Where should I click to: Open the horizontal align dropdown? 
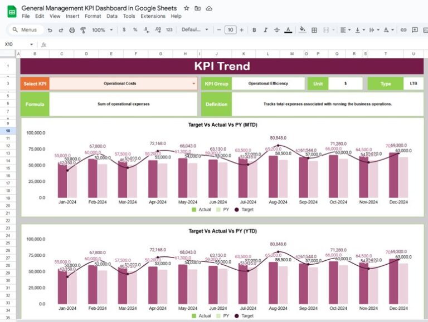(346, 30)
